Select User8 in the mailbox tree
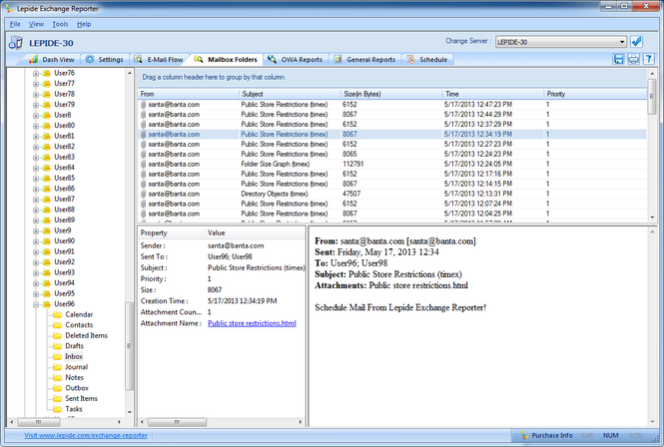Screen dimensions: 664x447 [x=63, y=115]
